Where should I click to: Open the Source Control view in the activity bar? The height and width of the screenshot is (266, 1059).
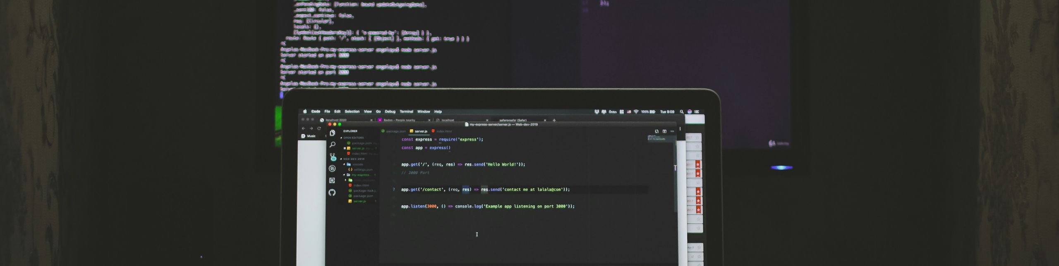coord(333,157)
